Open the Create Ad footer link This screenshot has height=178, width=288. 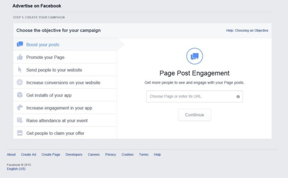(29, 154)
